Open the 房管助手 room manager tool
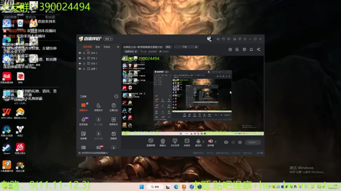Image resolution: width=341 pixels, height=191 pixels. pos(98,107)
